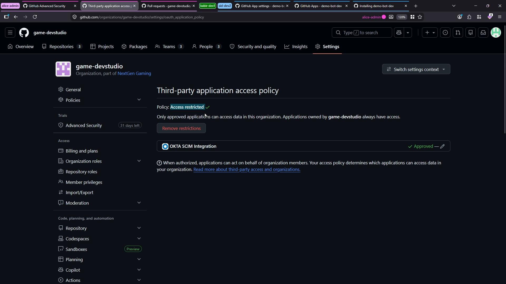Open Member privileges settings
Viewport: 506px width, 284px height.
pyautogui.click(x=100, y=182)
